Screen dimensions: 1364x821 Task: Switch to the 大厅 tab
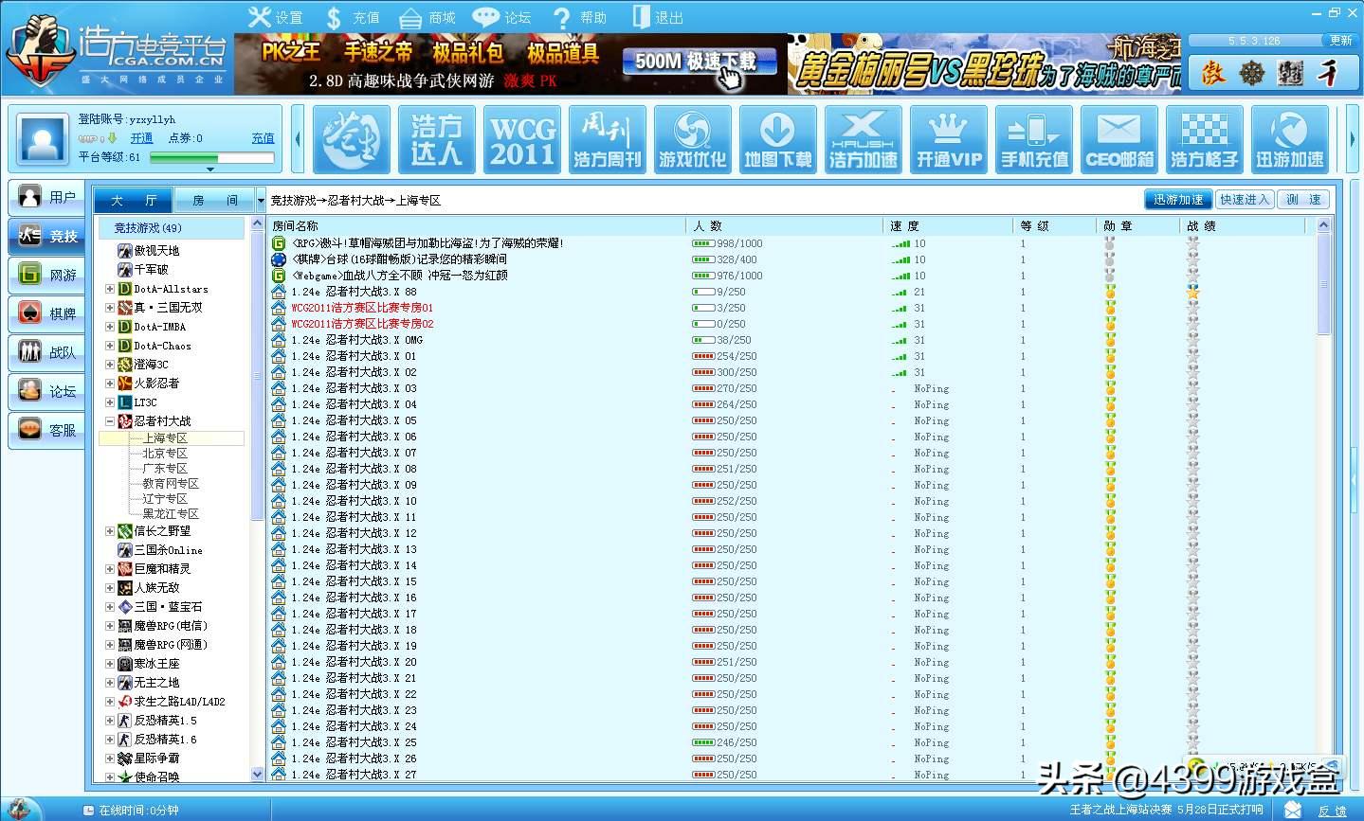click(134, 201)
